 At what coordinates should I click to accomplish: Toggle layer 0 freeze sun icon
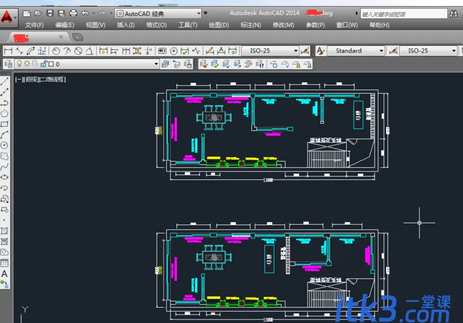(x=27, y=63)
